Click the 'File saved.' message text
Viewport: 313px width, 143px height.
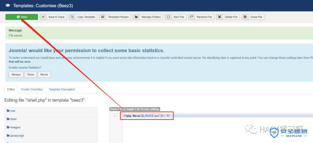coord(16,36)
